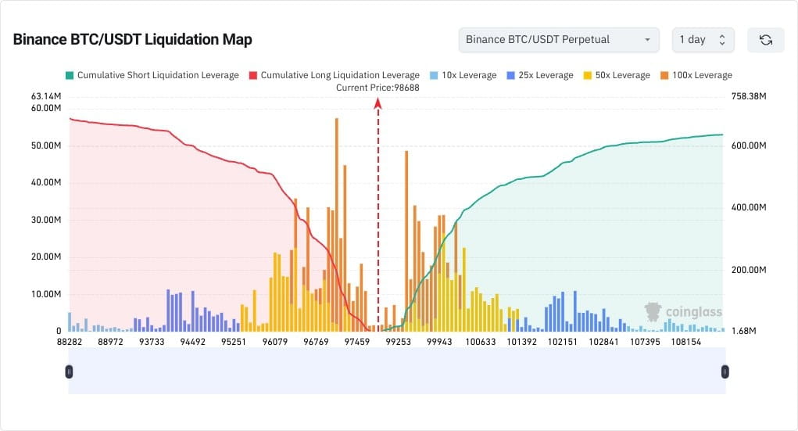The height and width of the screenshot is (431, 798).
Task: Toggle the 50x Leverage legend item
Action: (617, 75)
